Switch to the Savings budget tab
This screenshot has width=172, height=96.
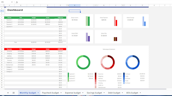94,93
